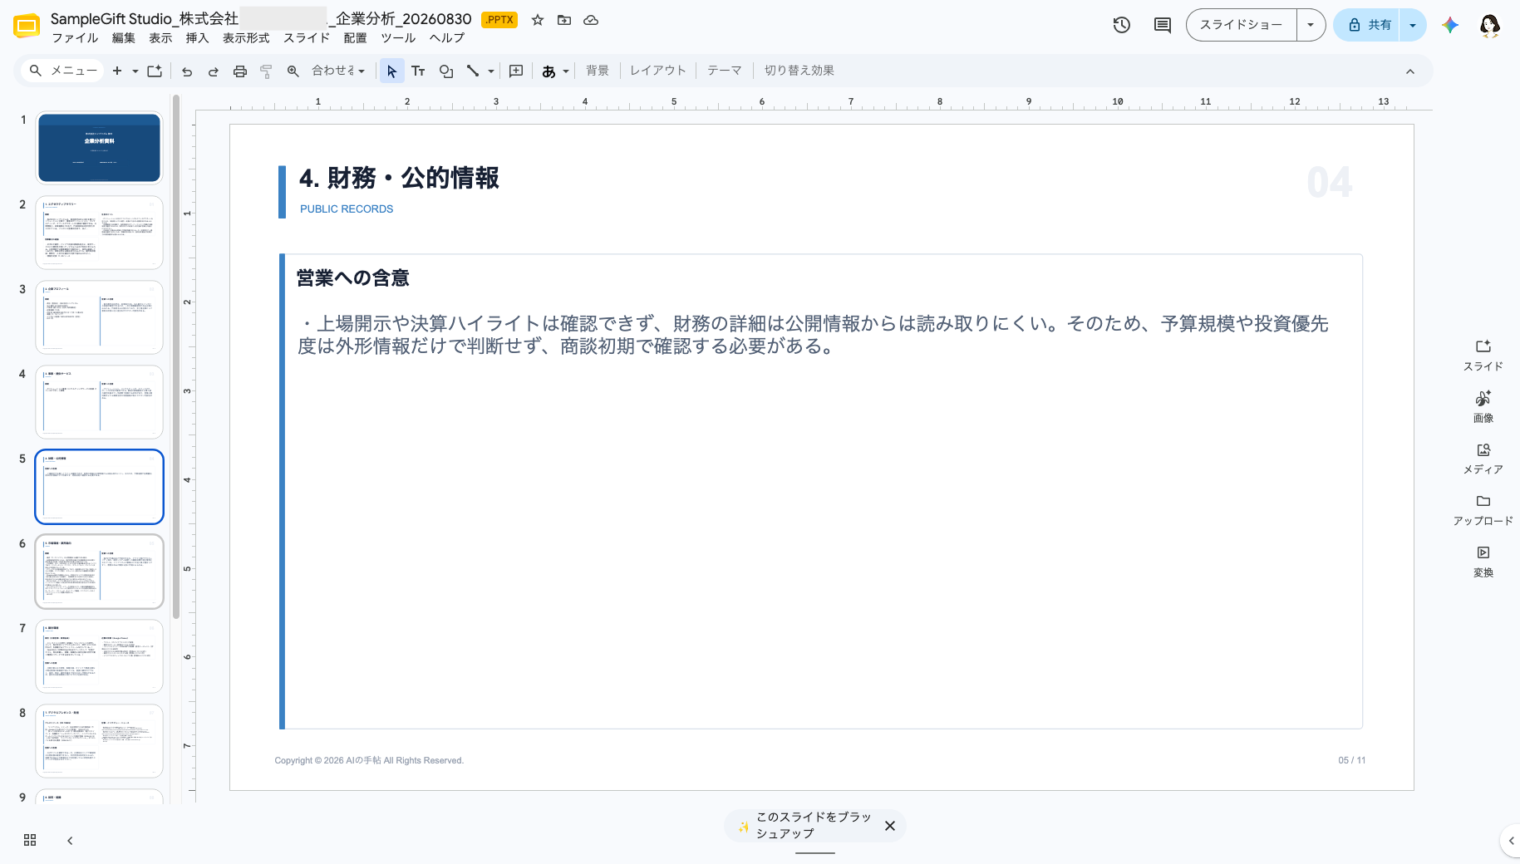
Task: Open the Gemini sparkle assistant
Action: coord(1450,25)
